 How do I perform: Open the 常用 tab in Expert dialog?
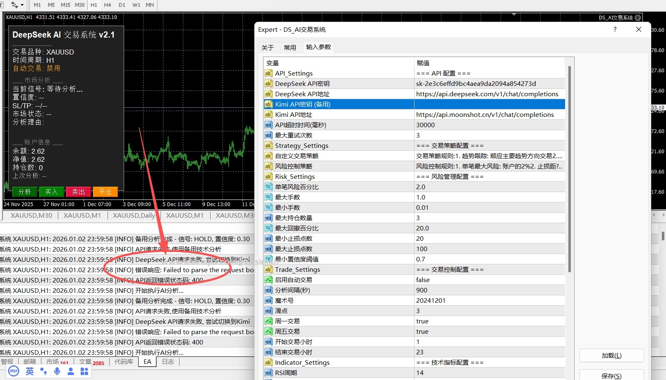[290, 47]
